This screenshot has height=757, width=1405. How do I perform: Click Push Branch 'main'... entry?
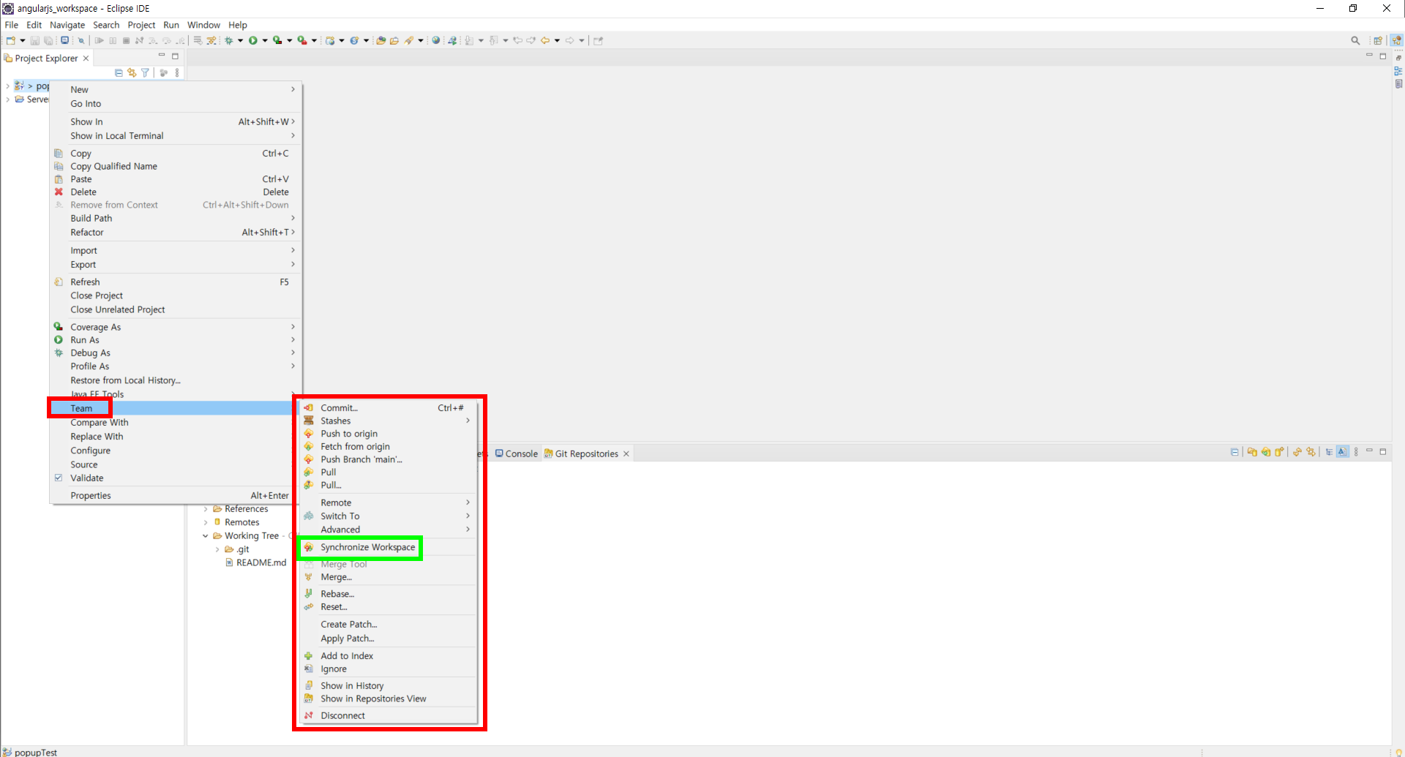(x=389, y=459)
